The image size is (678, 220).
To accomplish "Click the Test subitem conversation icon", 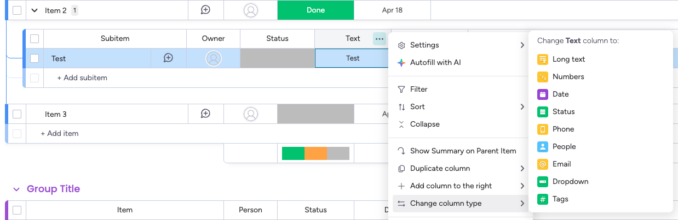I will click(168, 58).
